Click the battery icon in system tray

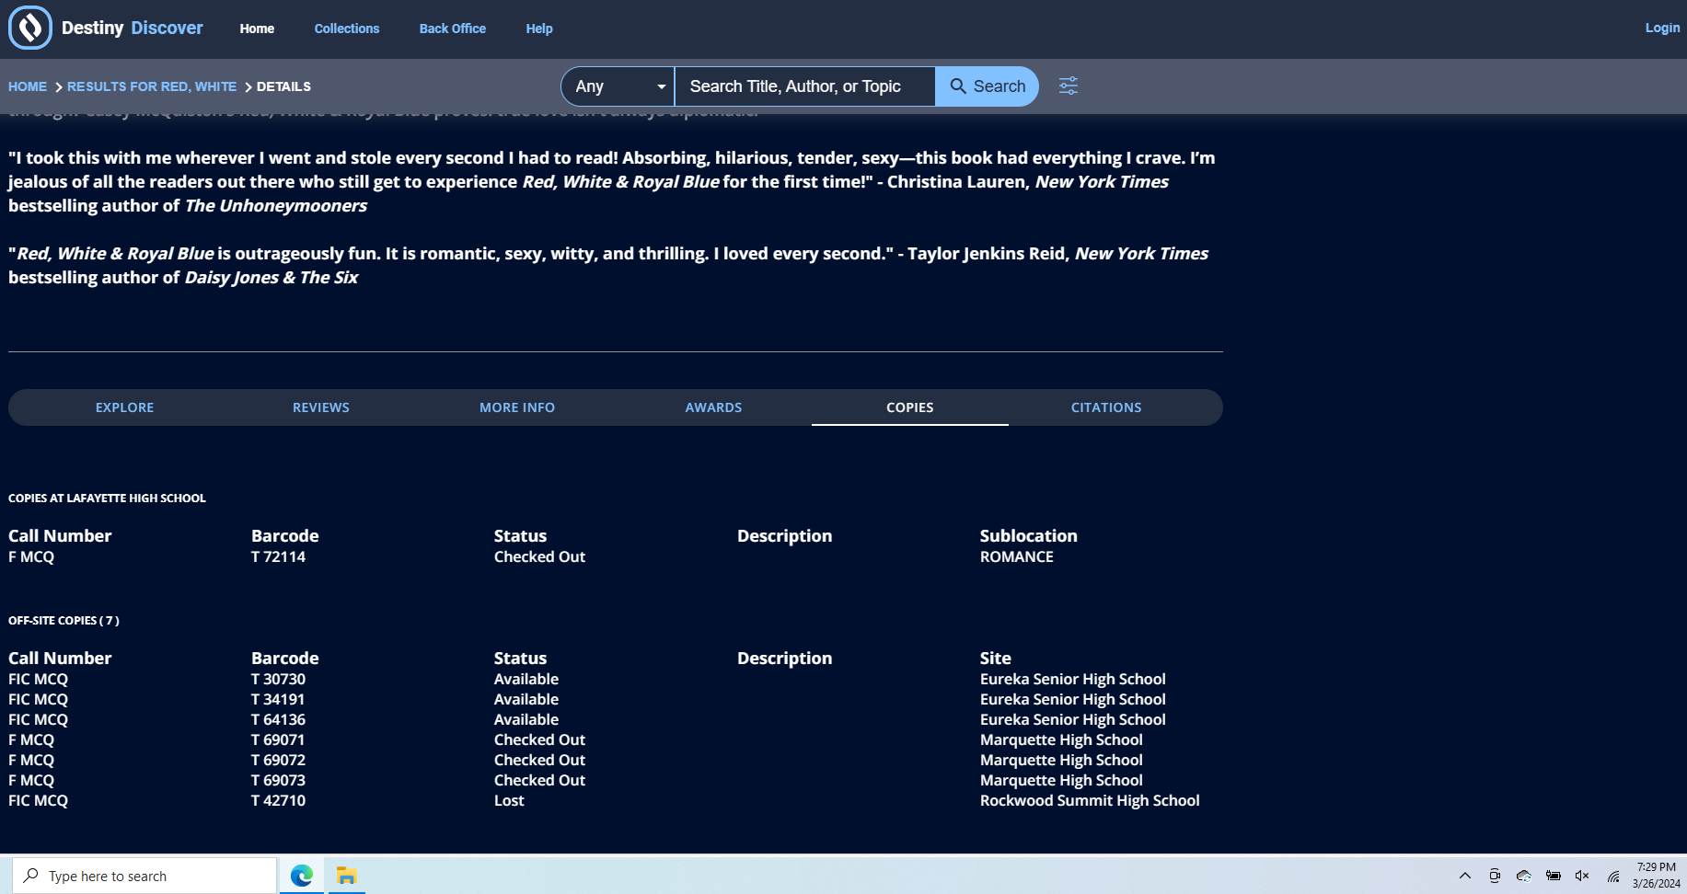pos(1553,876)
